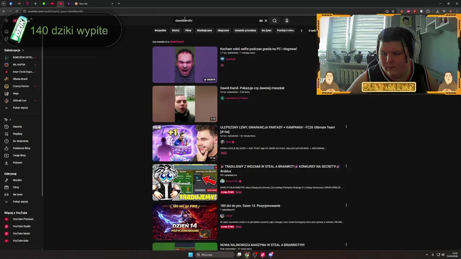Switch to the New Tab tab
This screenshot has height=259, width=461.
click(94, 4)
